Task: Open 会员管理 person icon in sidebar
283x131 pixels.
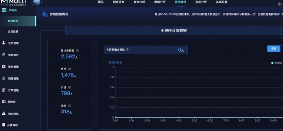Action: tap(4, 43)
